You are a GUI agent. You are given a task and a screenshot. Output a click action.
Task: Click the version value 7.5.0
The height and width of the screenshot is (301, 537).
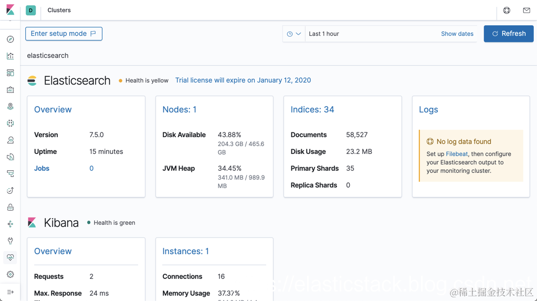tap(96, 134)
